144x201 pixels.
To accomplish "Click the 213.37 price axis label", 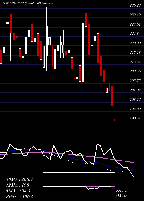I will pyautogui.click(x=135, y=62).
